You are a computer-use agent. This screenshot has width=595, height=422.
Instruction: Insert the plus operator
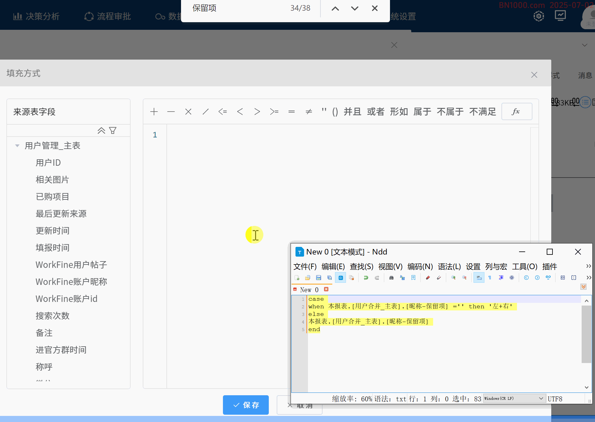coord(154,112)
